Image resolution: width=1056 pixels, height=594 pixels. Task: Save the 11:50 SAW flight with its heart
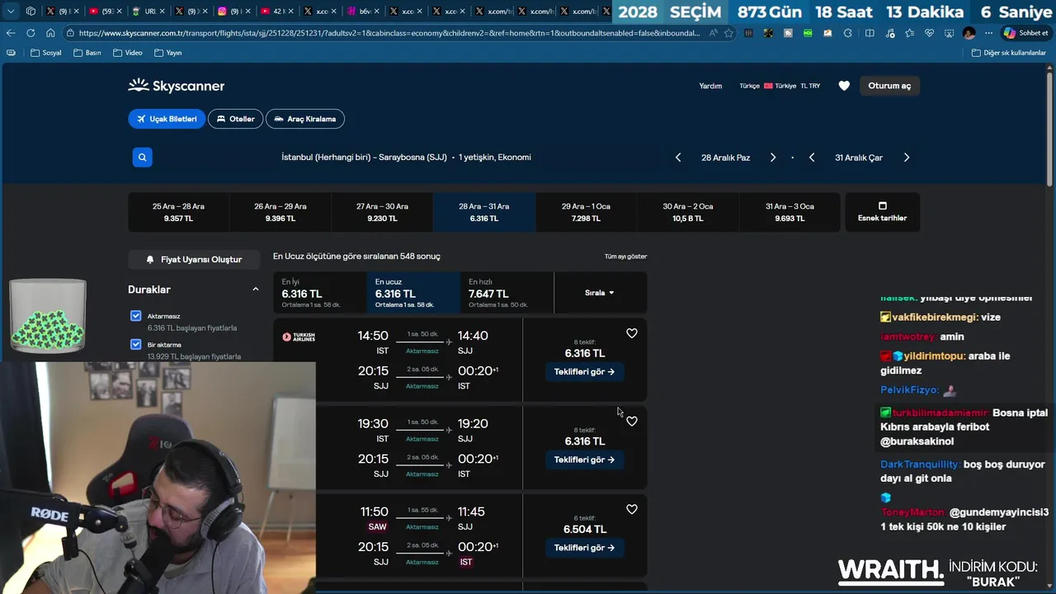[x=631, y=510]
